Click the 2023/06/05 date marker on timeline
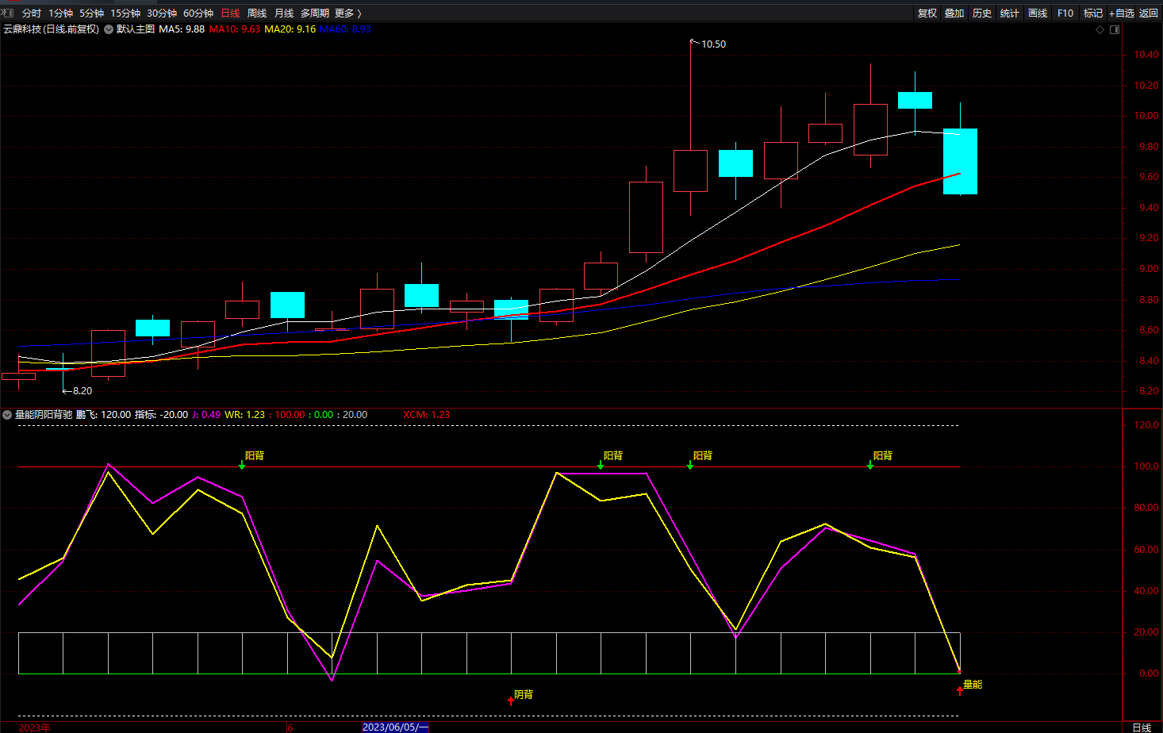 pos(394,727)
